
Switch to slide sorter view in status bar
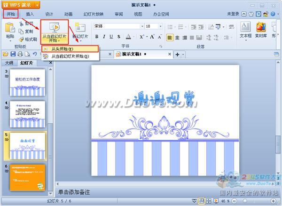coord(209,201)
